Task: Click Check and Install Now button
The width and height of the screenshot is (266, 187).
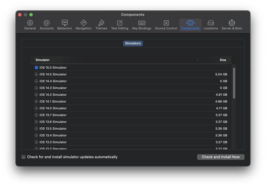Action: (221, 157)
